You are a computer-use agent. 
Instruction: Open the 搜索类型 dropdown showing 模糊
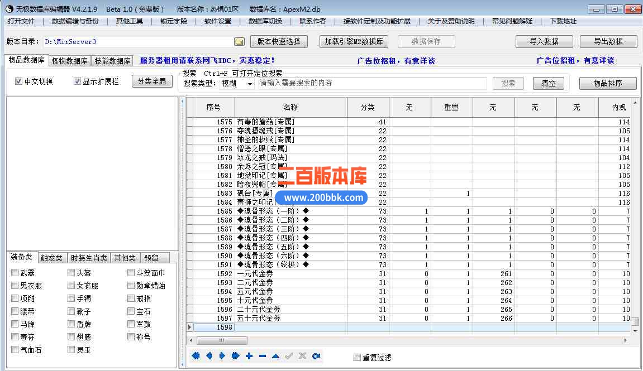coord(237,84)
